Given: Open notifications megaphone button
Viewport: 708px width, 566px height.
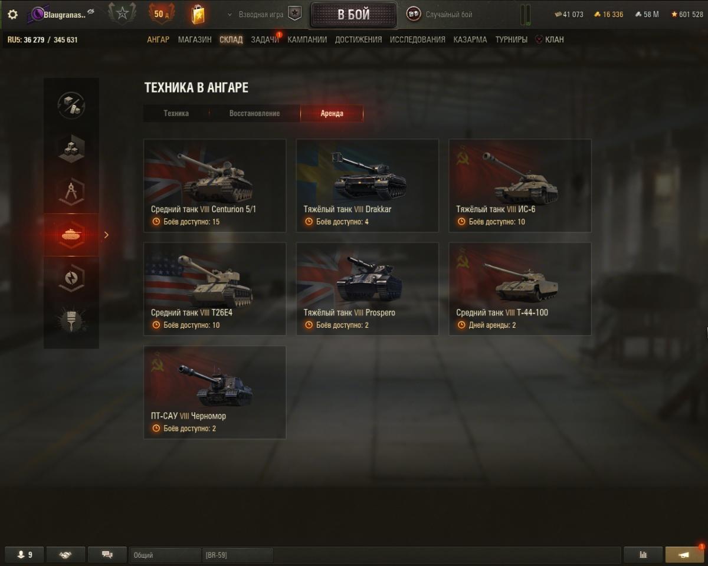Looking at the screenshot, I should 684,555.
